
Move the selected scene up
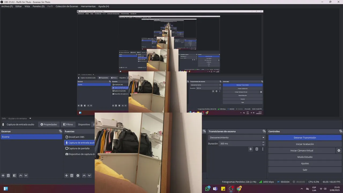click(x=21, y=176)
